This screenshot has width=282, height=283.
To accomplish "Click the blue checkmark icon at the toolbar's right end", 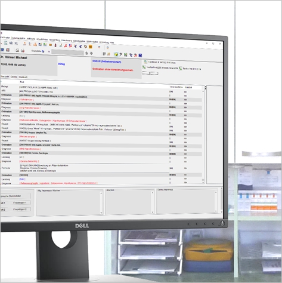I will (140, 55).
